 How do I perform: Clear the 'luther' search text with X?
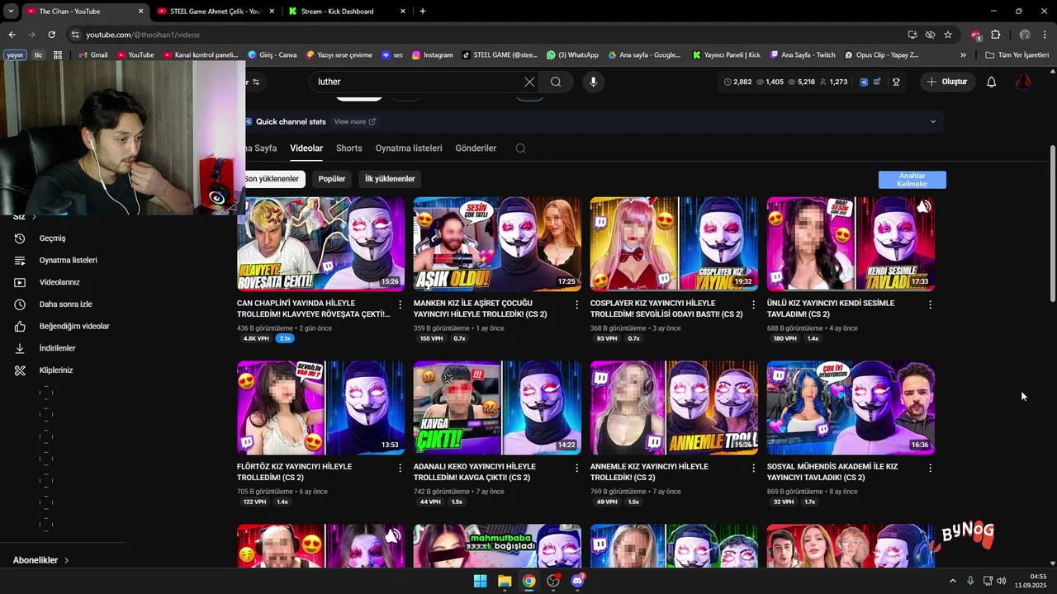529,82
